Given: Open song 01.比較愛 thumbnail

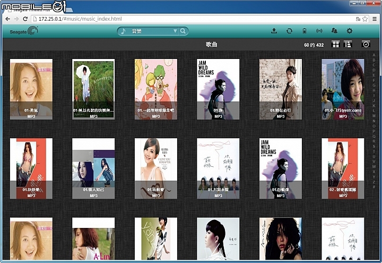Looking at the screenshot, I should click(x=156, y=168).
